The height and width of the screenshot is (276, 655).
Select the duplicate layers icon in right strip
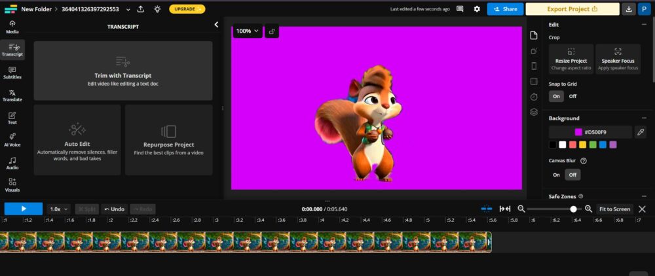click(x=533, y=50)
